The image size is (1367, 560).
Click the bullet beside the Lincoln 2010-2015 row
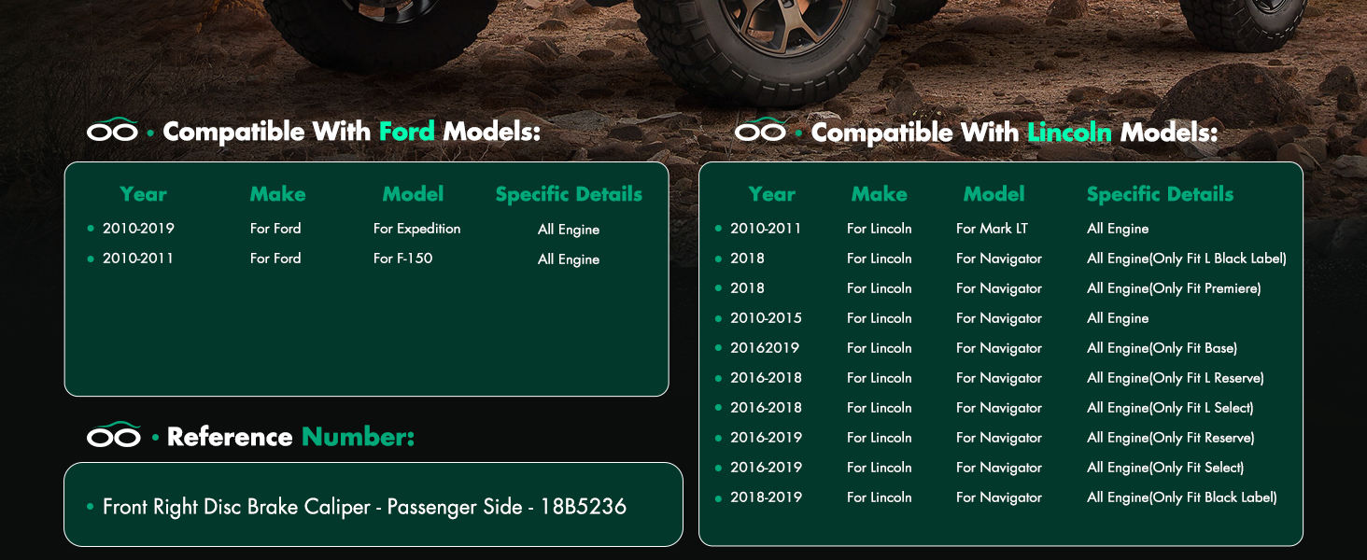pyautogui.click(x=718, y=318)
